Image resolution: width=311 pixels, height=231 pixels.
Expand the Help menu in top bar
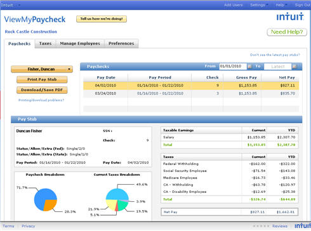281,5
